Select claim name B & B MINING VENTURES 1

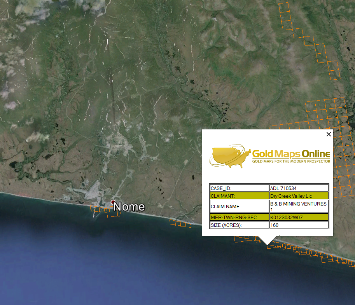299,207
